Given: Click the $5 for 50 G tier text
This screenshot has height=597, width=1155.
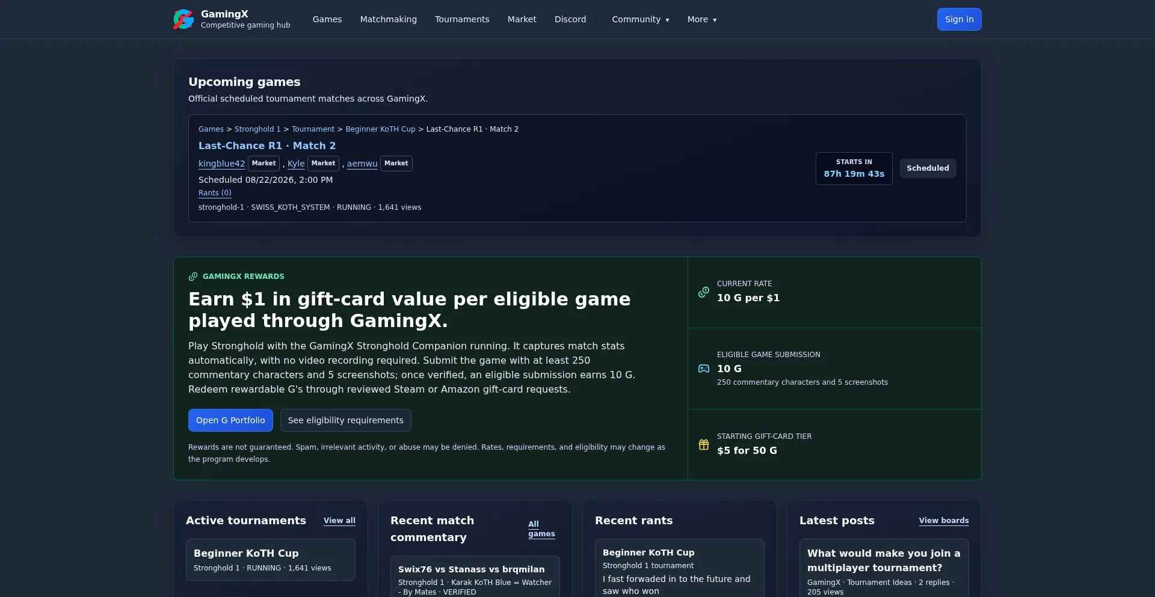Looking at the screenshot, I should point(747,450).
